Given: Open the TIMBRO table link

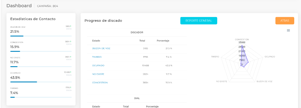Looking at the screenshot, I should pyautogui.click(x=97, y=57).
